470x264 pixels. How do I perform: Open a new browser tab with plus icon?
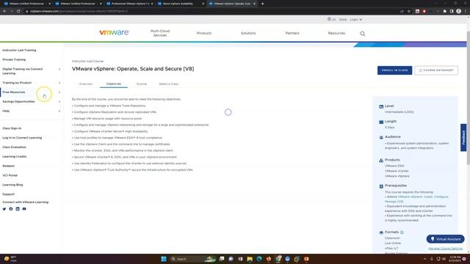coord(263,4)
